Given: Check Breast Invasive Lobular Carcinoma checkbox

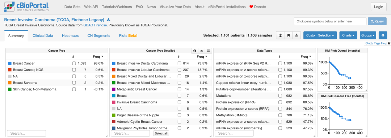Looking at the screenshot, I should point(179,70).
